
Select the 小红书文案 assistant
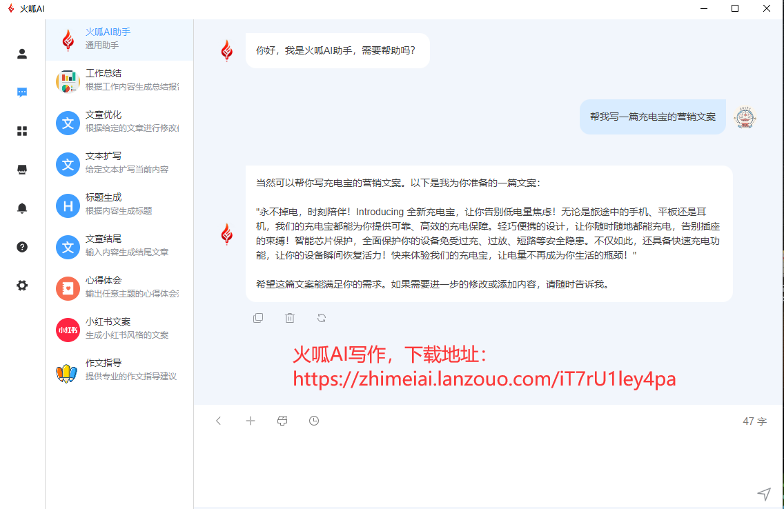119,329
